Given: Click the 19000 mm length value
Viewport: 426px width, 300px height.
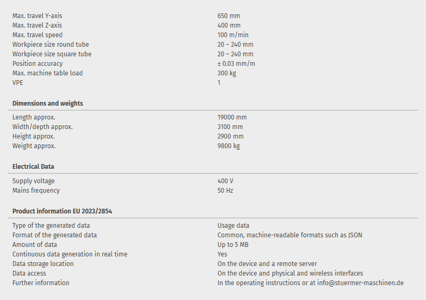Looking at the screenshot, I should [x=232, y=117].
